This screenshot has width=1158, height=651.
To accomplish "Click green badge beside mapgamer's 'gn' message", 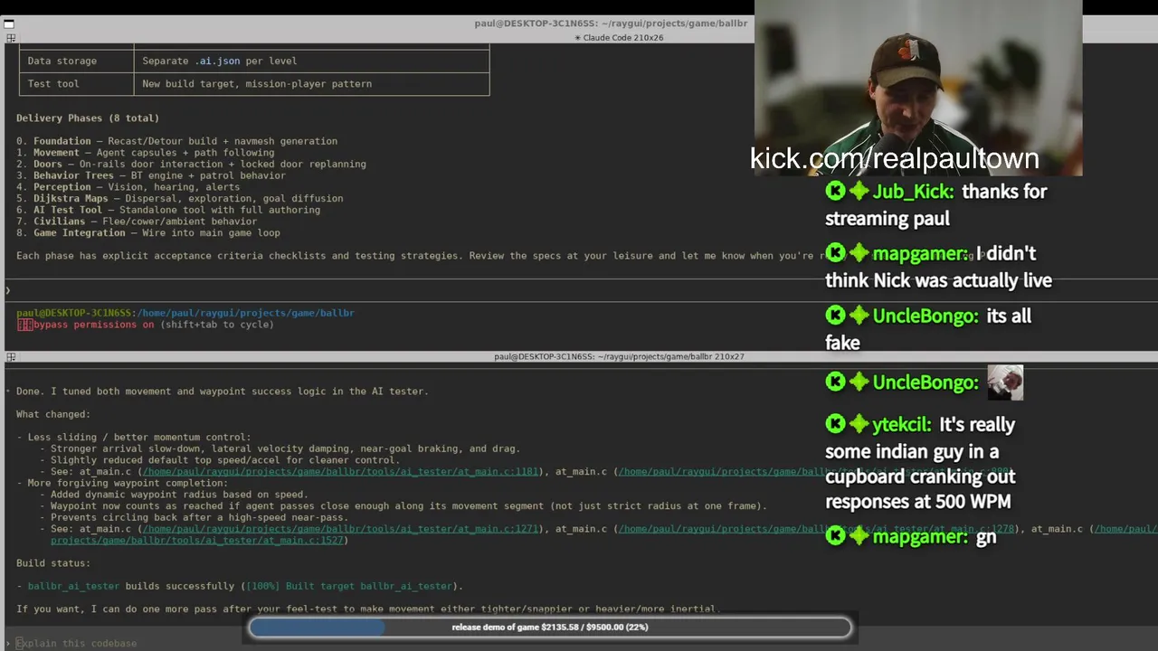I will click(859, 536).
